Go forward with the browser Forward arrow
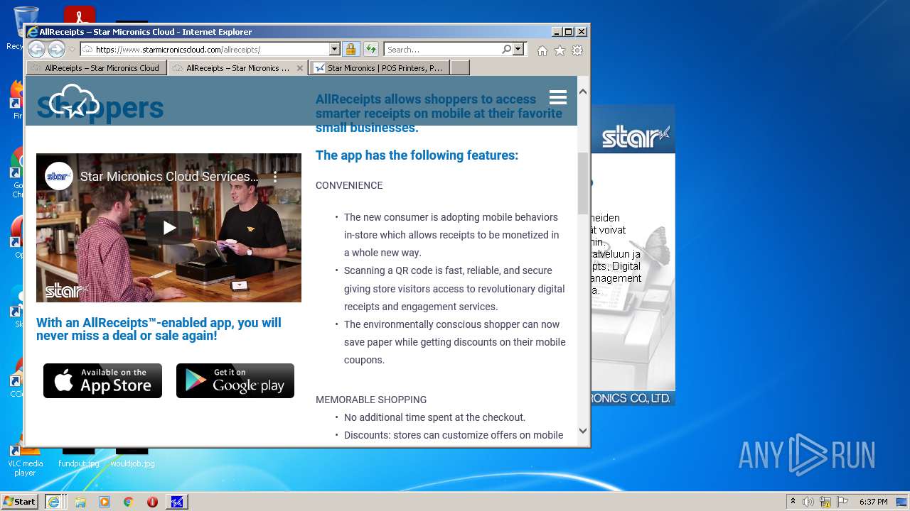The height and width of the screenshot is (511, 910). (56, 49)
